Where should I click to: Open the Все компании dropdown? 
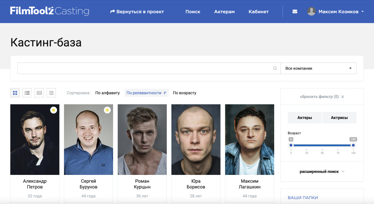(318, 68)
